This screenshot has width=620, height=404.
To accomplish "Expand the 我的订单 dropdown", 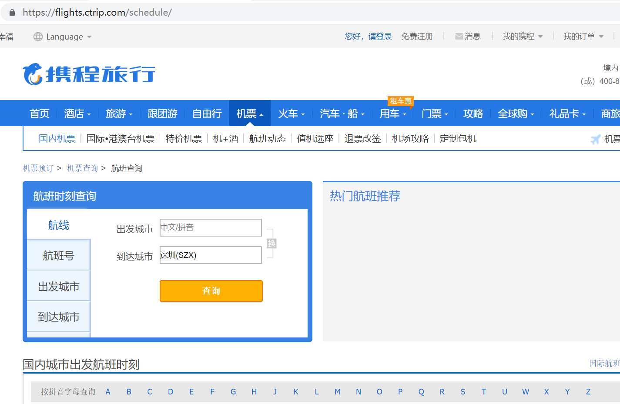I will pos(583,37).
